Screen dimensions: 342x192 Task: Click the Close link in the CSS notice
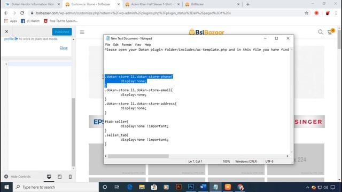click(x=64, y=47)
